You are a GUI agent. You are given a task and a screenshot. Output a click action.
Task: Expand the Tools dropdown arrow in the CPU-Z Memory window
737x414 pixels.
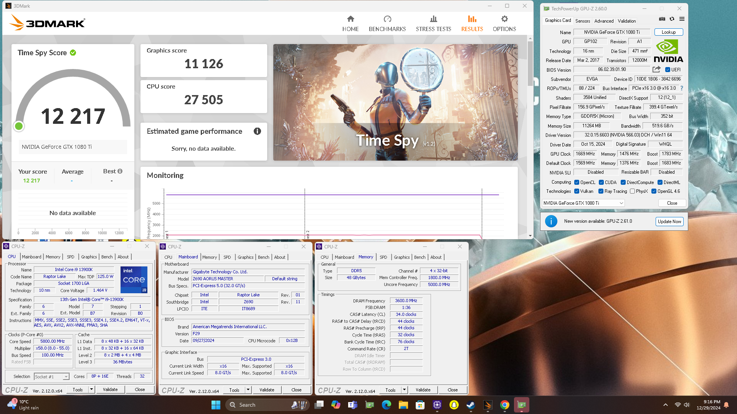tap(404, 390)
